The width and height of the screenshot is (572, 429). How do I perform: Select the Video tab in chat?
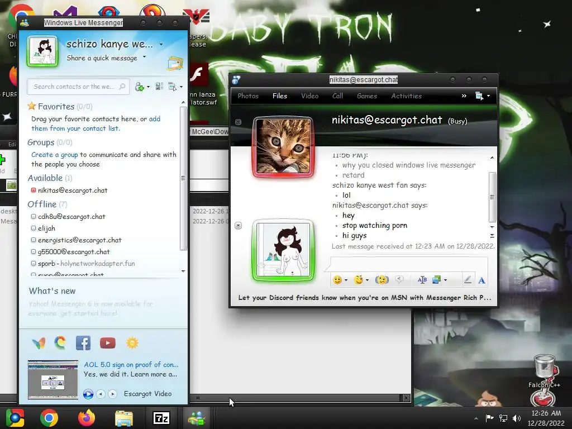pyautogui.click(x=309, y=96)
